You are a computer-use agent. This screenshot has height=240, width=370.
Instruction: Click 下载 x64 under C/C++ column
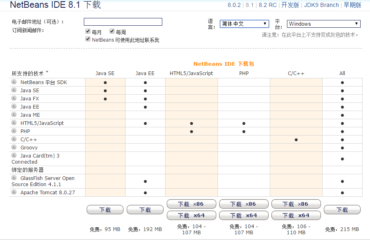point(296,215)
